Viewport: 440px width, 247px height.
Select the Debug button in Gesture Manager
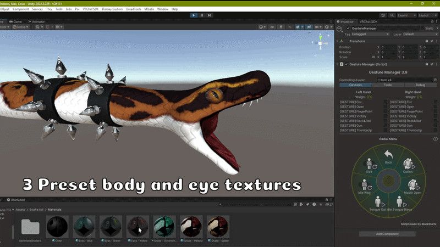coord(420,85)
